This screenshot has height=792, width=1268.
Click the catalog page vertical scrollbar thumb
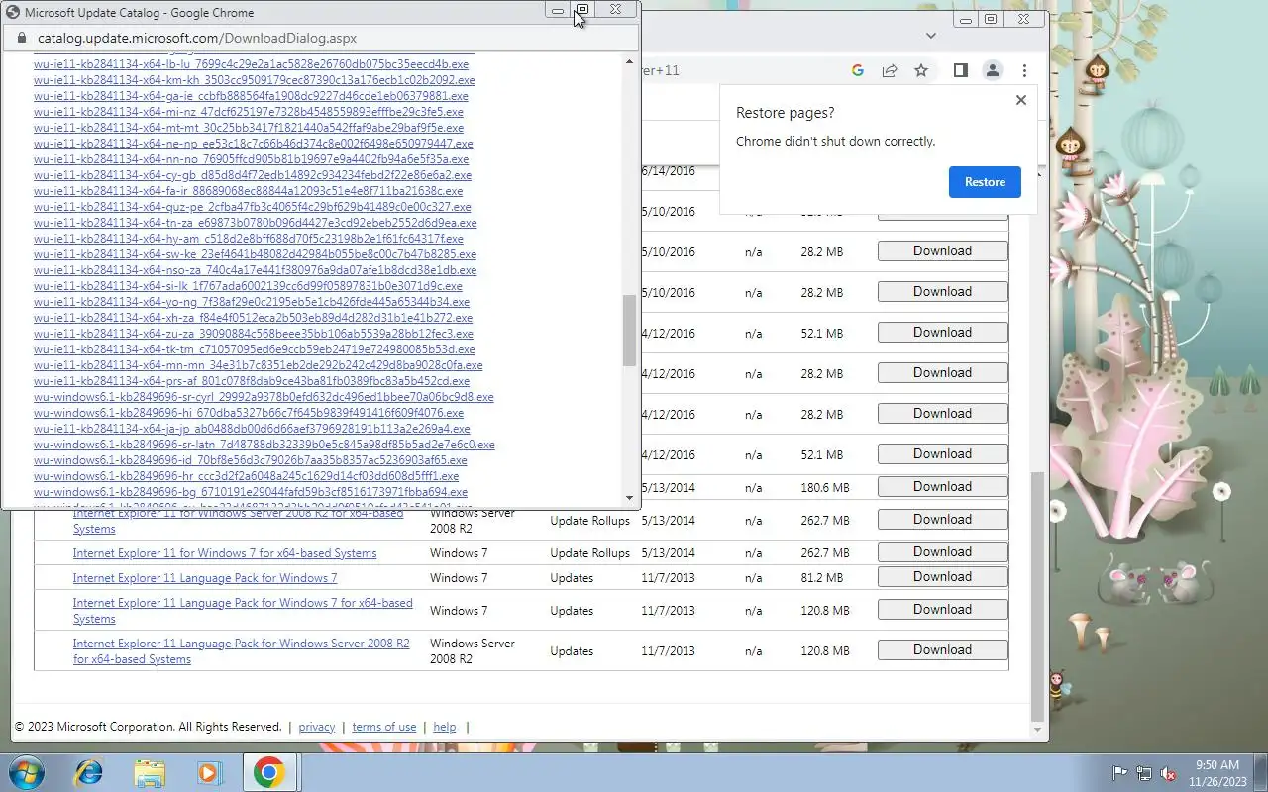pos(1038,595)
